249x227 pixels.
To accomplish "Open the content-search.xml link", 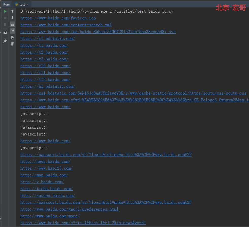I will (66, 25).
